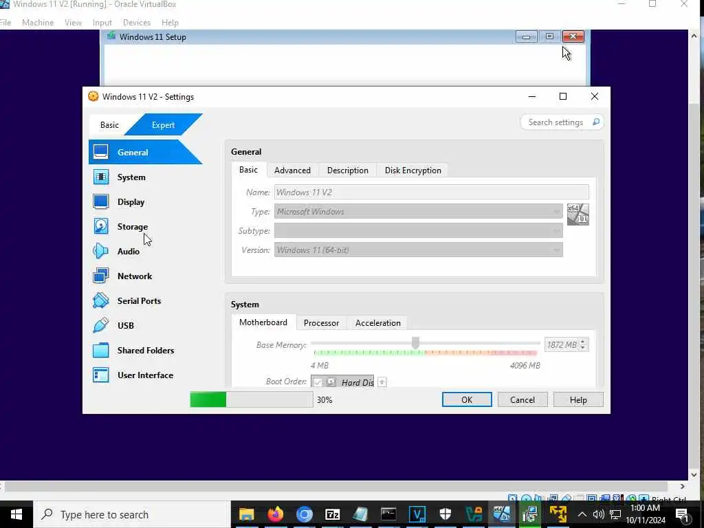Click the network tray icon
Viewport: 704px width, 528px height.
pyautogui.click(x=615, y=514)
